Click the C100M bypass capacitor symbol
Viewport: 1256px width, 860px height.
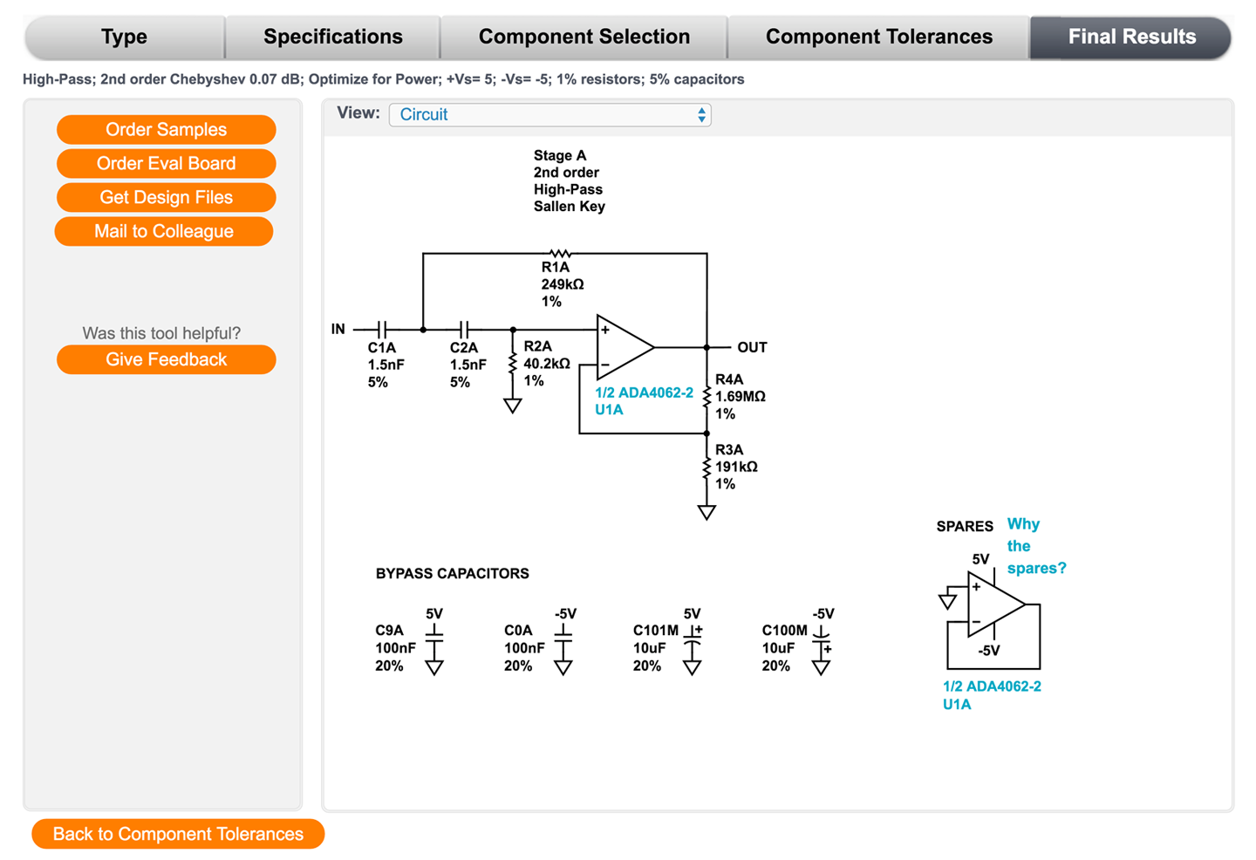pyautogui.click(x=821, y=641)
